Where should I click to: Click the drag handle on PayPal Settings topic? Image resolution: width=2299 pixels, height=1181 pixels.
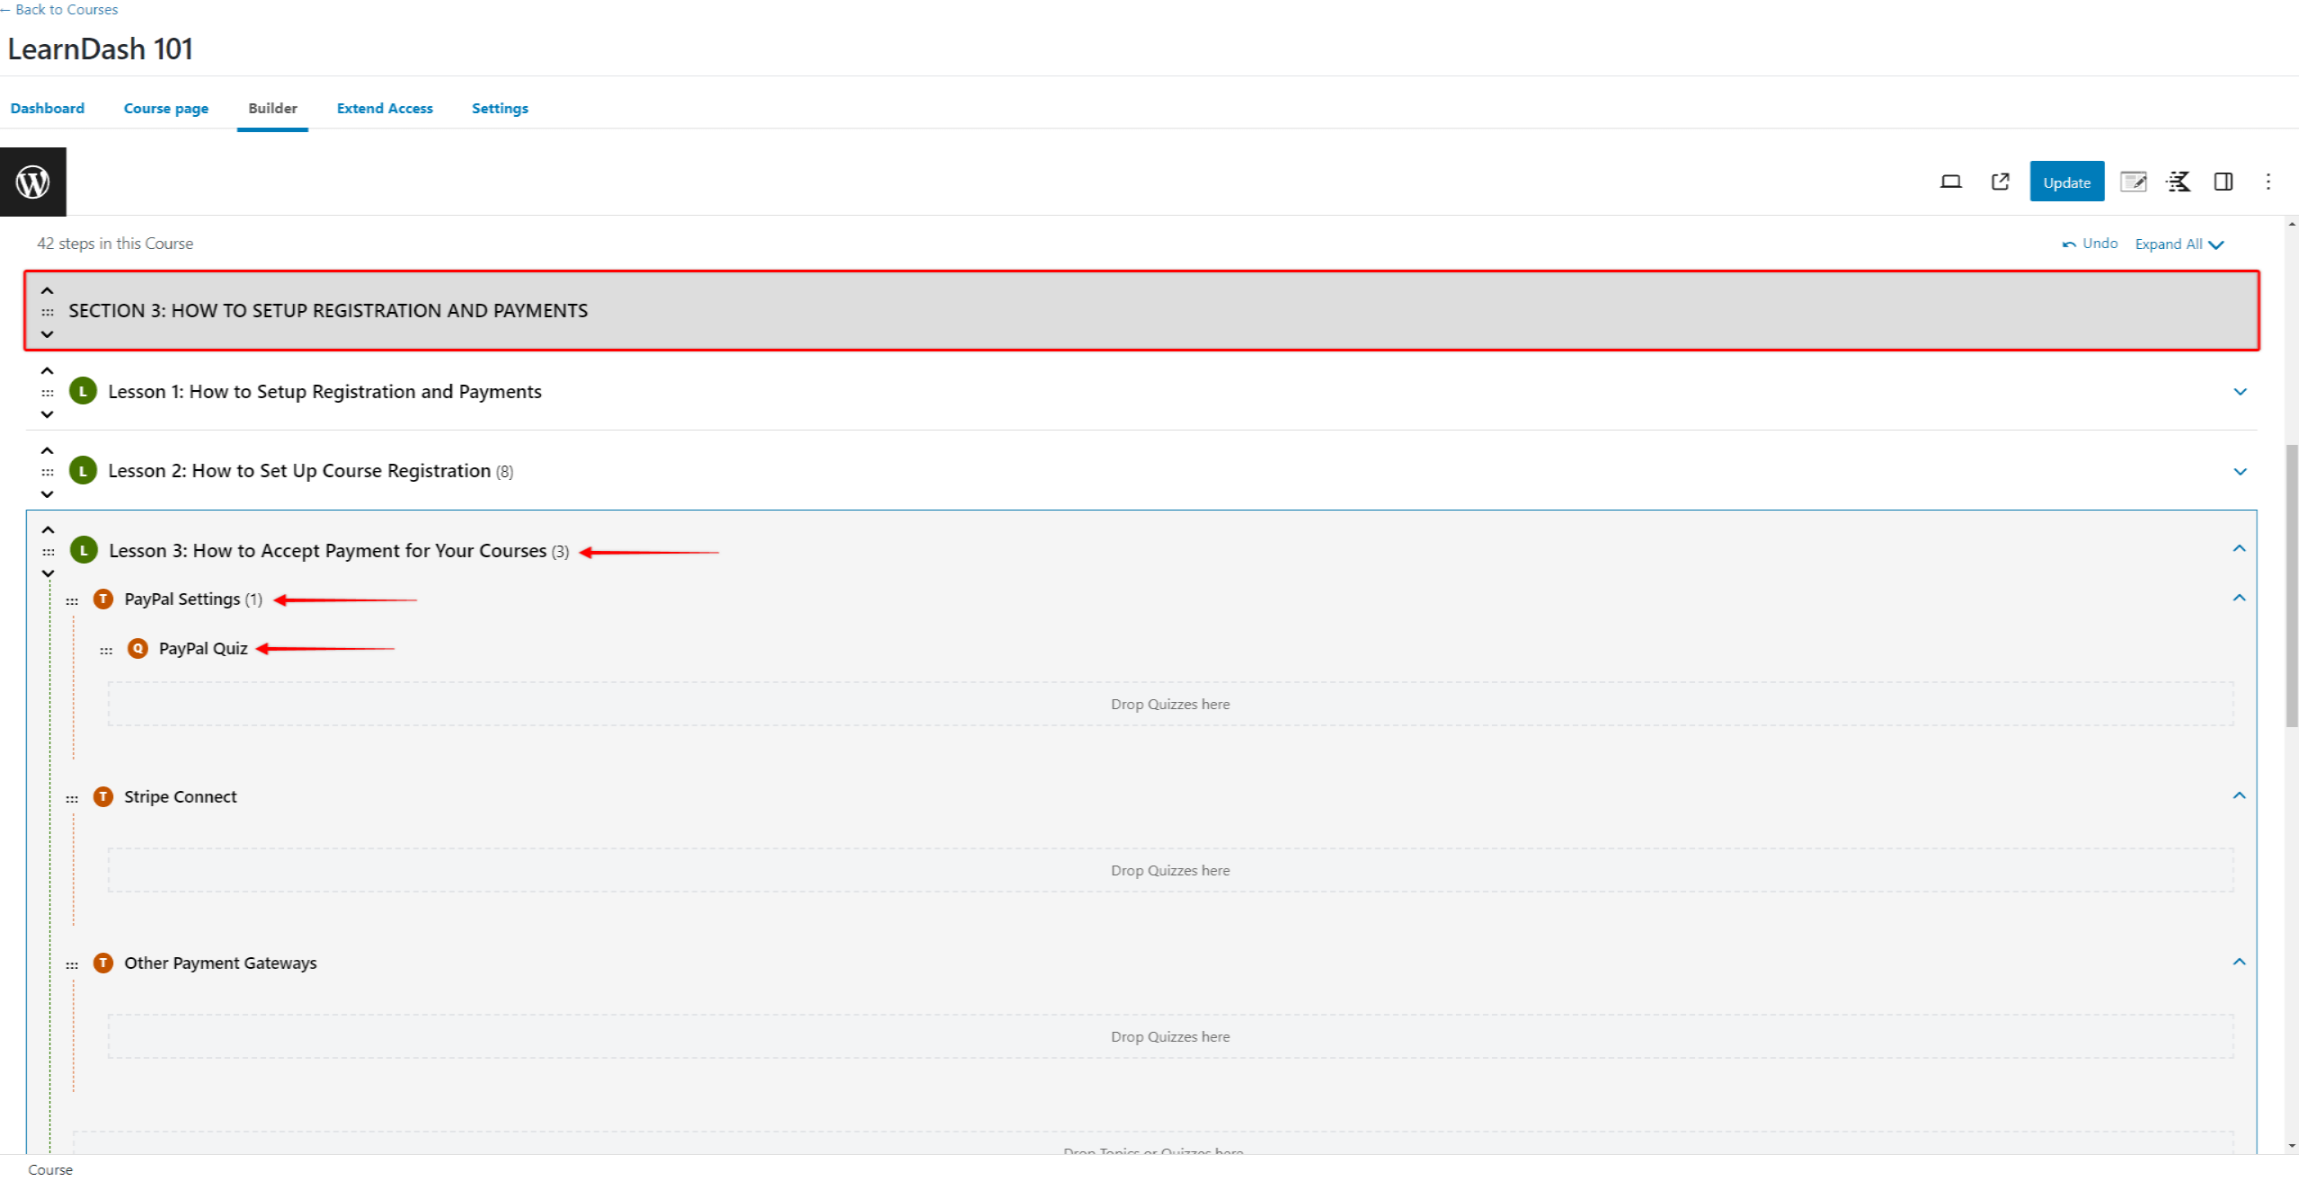click(71, 598)
